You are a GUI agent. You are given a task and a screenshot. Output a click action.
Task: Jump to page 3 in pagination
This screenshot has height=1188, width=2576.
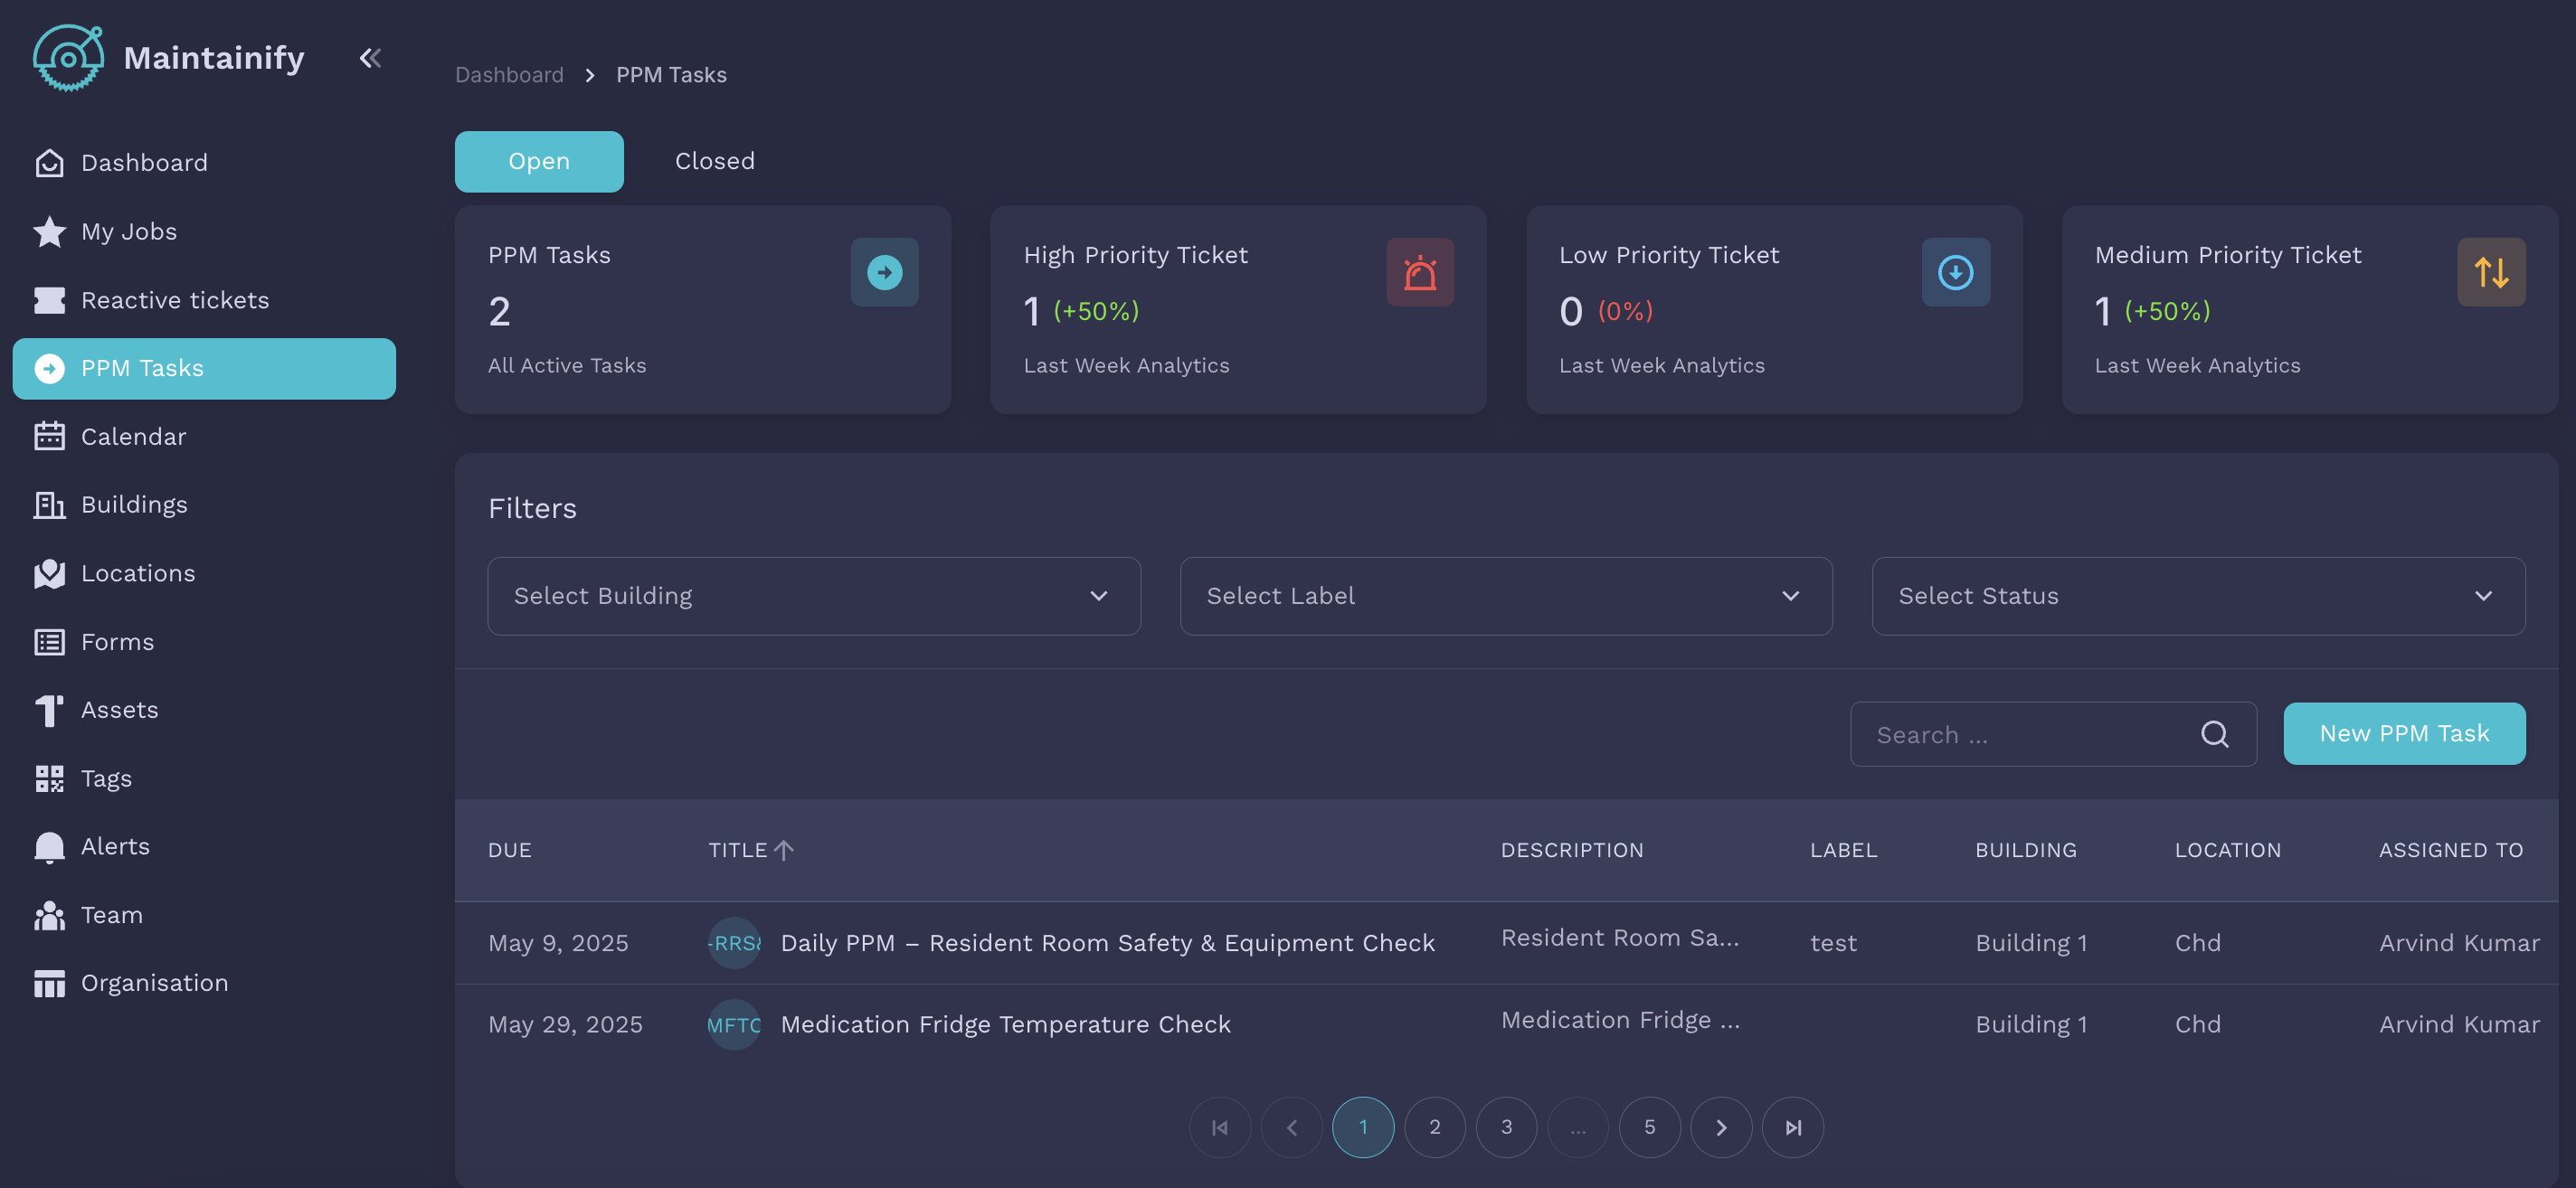point(1506,1127)
